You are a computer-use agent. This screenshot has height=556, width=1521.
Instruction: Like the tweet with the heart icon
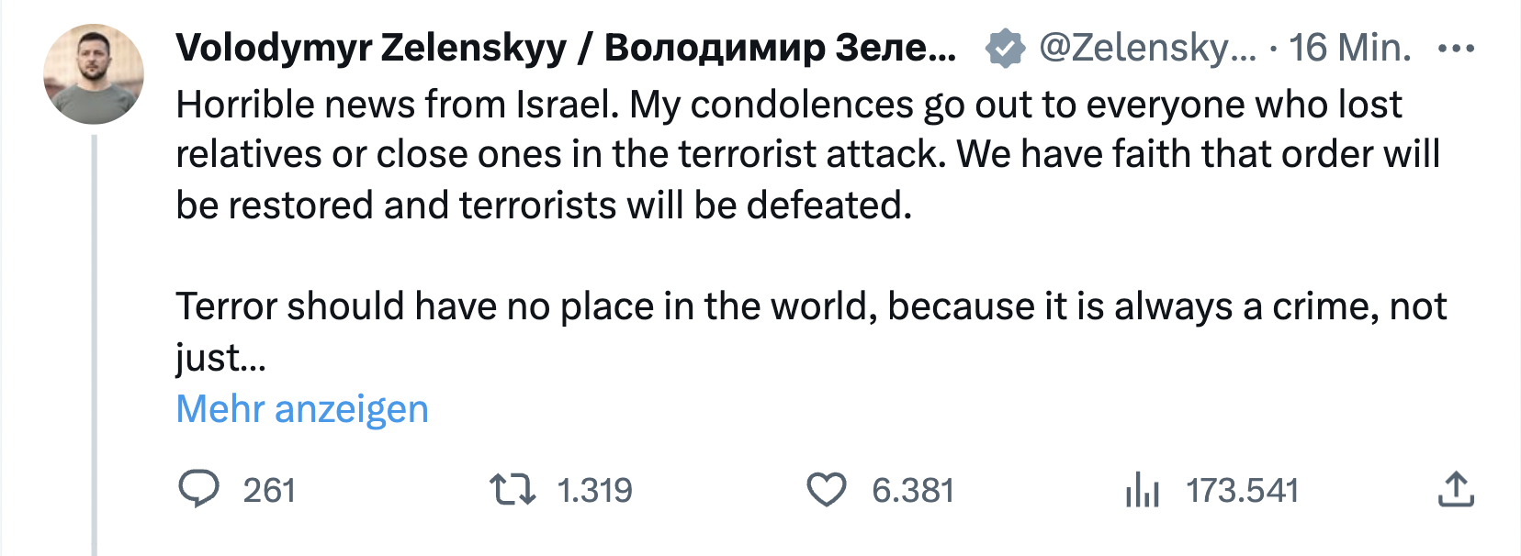pos(826,490)
